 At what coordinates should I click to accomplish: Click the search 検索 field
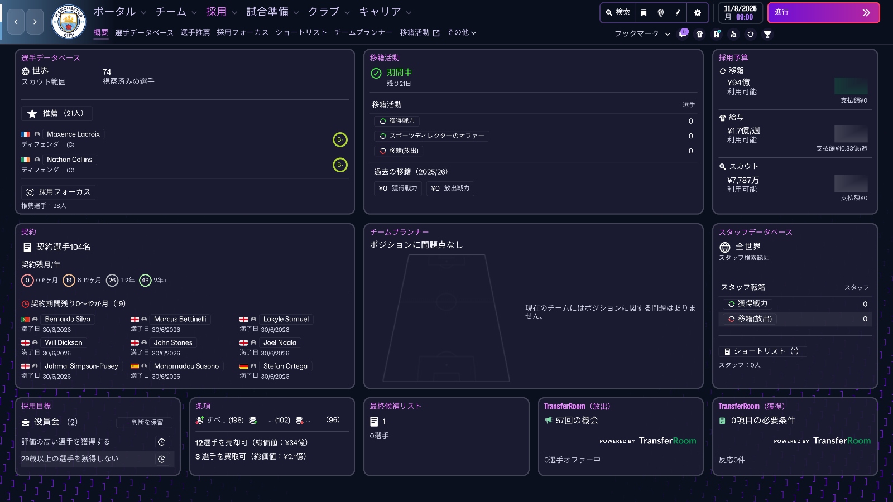(x=618, y=12)
